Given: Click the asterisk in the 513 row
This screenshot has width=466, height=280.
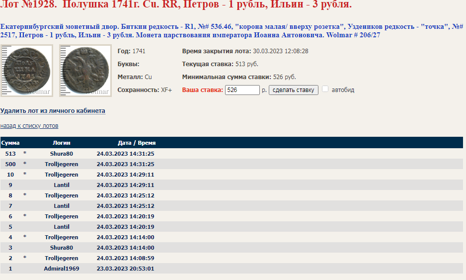Looking at the screenshot, I should pyautogui.click(x=25, y=153).
